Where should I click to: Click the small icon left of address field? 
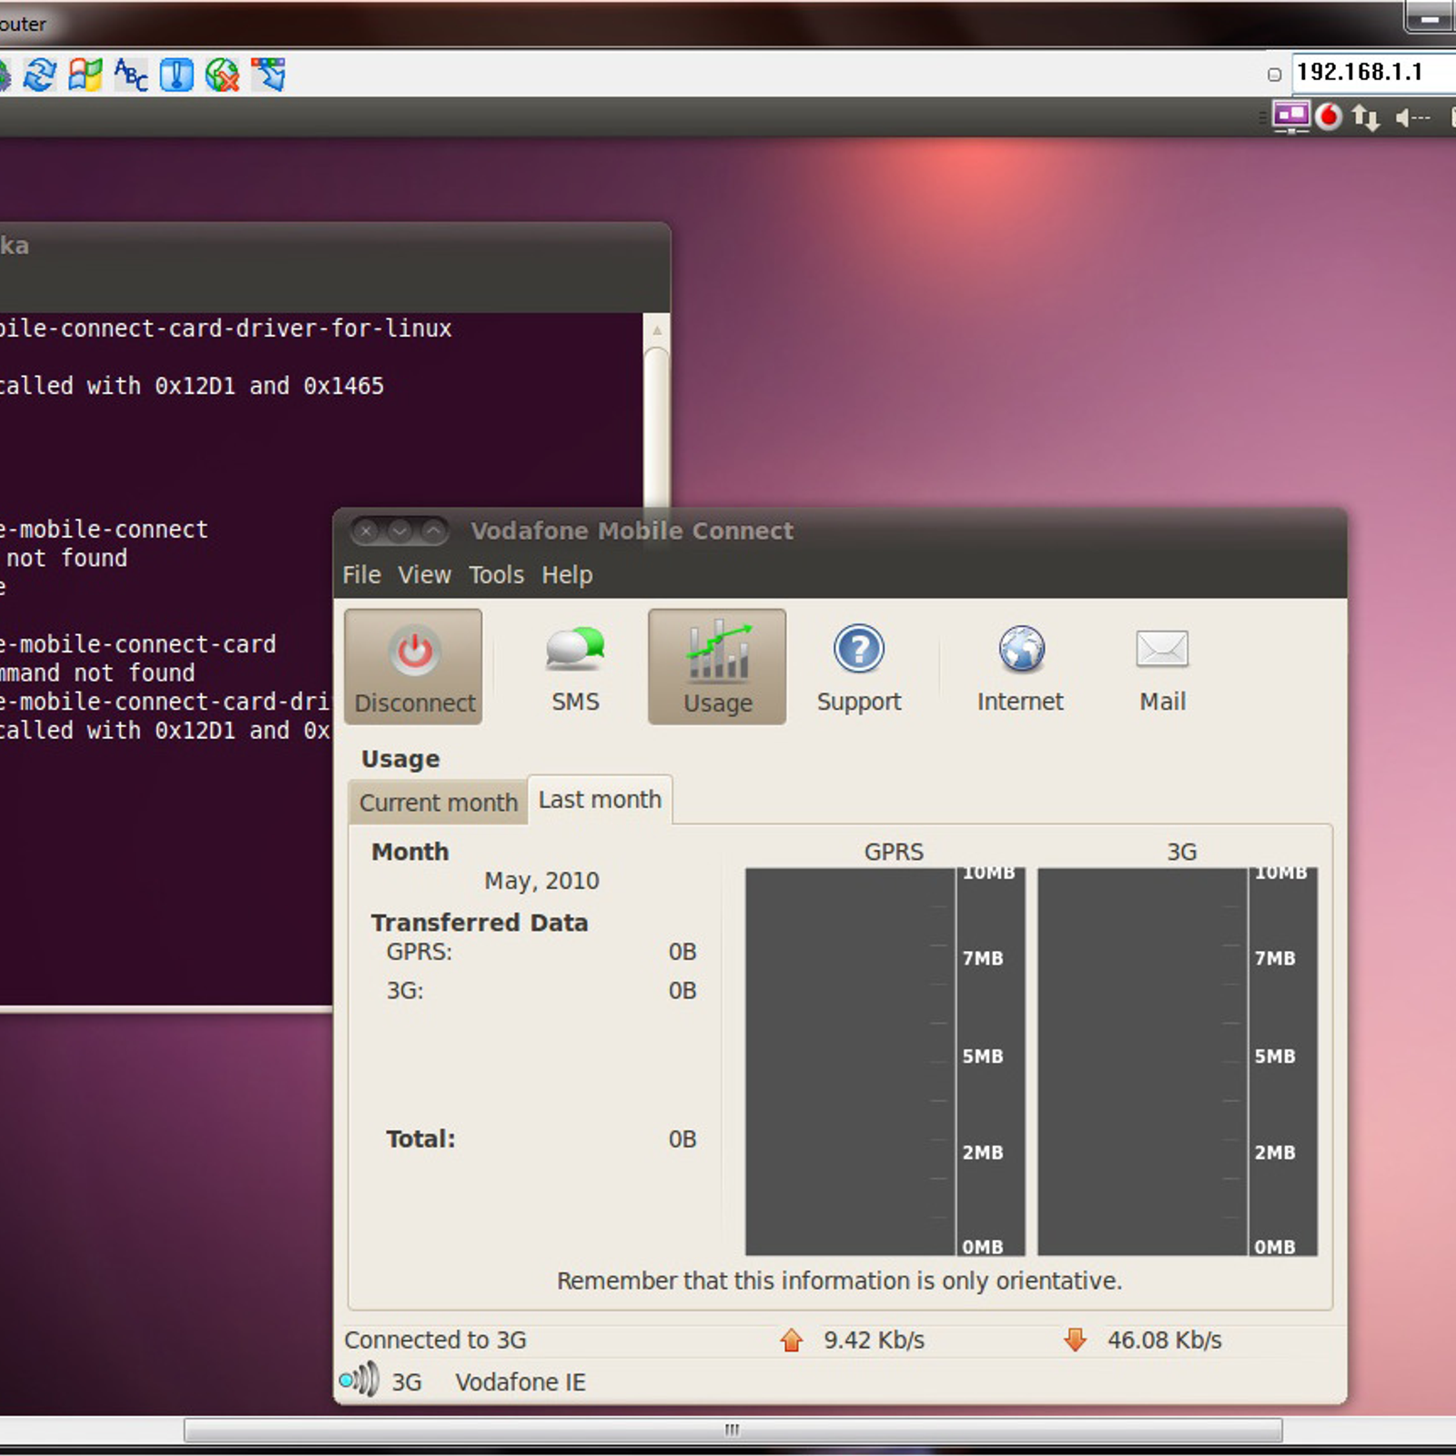(x=1274, y=75)
